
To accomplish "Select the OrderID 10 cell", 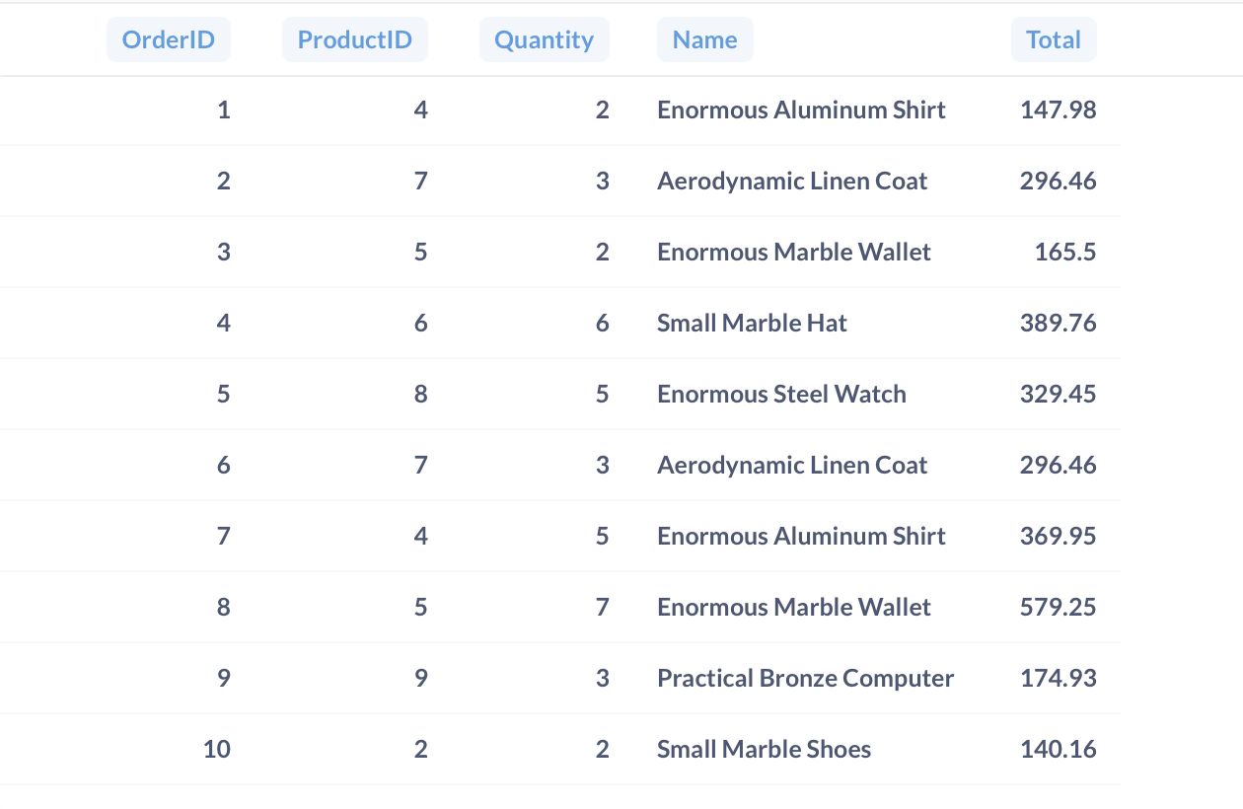I will click(217, 750).
